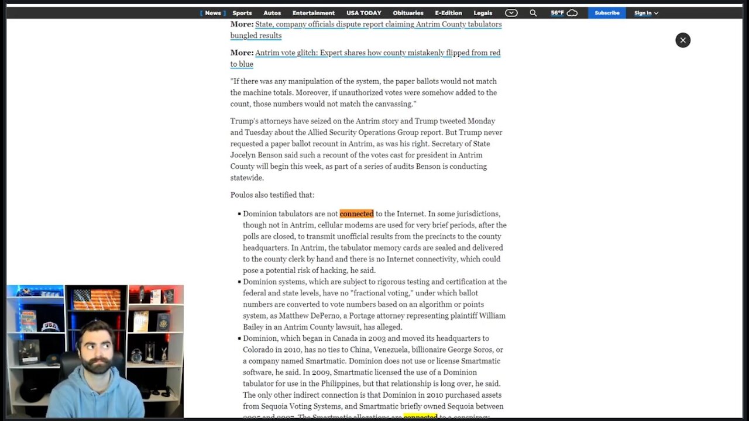
Task: Open the E-Edition nav link
Action: pyautogui.click(x=448, y=13)
